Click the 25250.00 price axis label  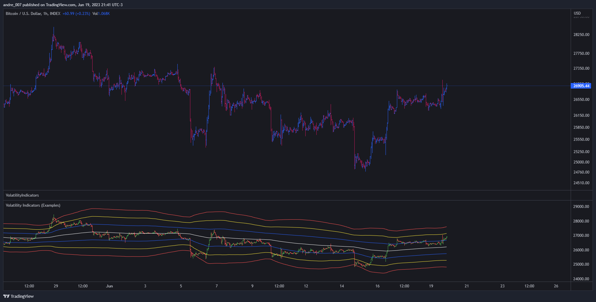coord(581,152)
